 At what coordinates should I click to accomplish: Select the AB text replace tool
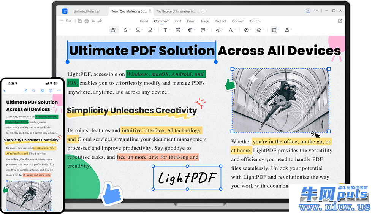coord(218,30)
